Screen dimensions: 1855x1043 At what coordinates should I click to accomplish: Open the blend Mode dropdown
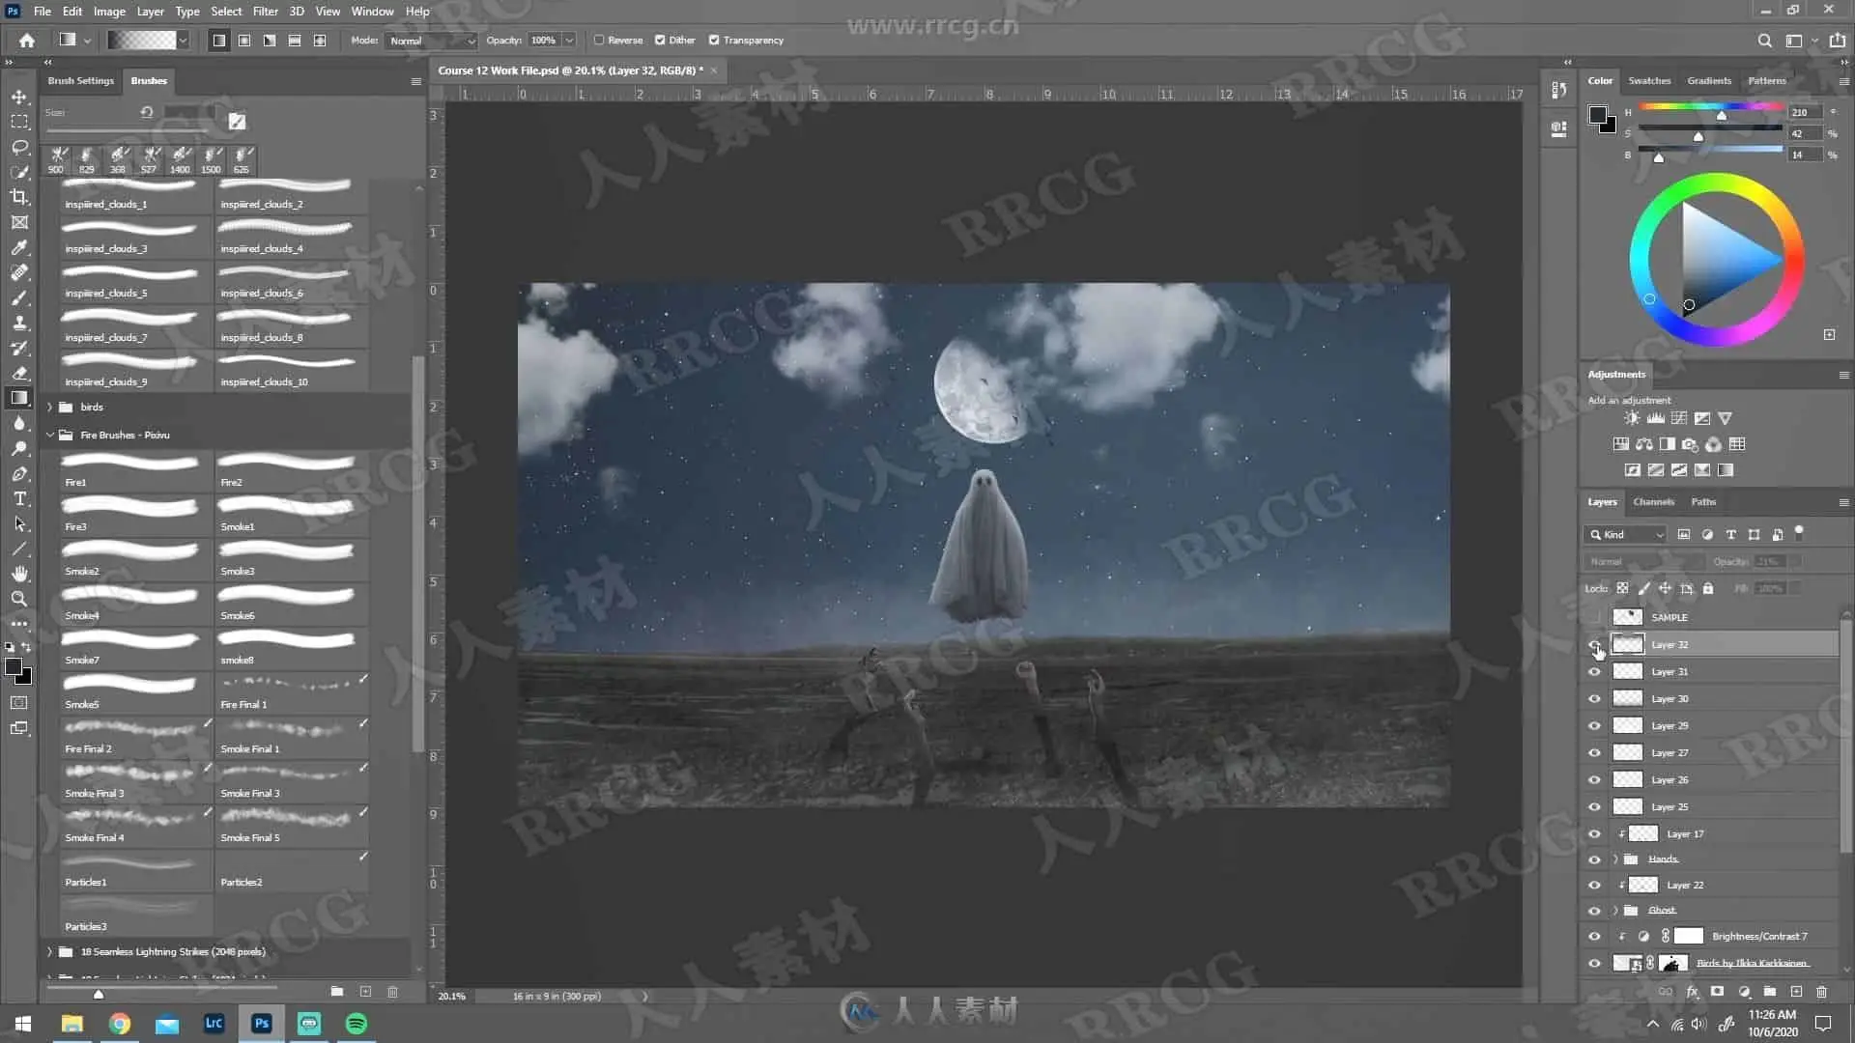coord(431,41)
